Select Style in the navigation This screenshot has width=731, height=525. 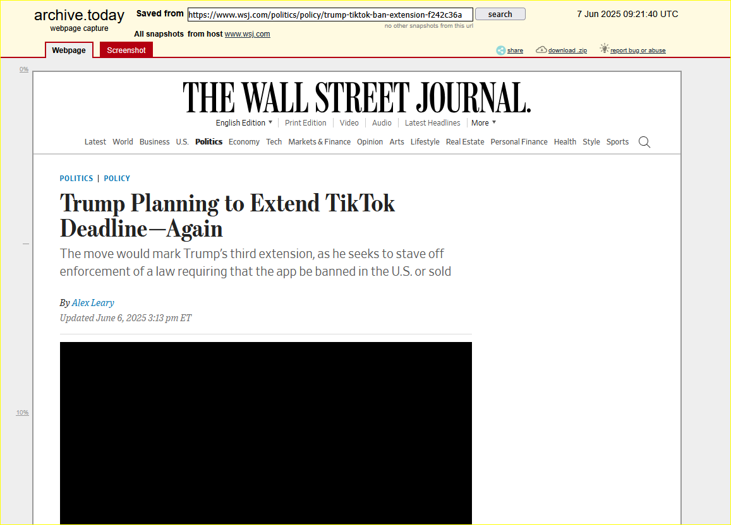(x=591, y=142)
